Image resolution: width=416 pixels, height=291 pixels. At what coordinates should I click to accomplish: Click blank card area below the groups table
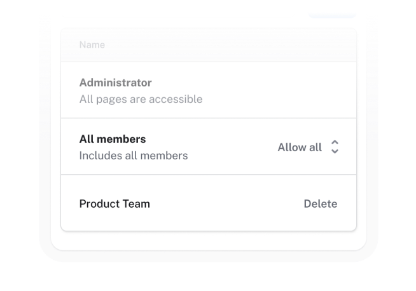209,241
